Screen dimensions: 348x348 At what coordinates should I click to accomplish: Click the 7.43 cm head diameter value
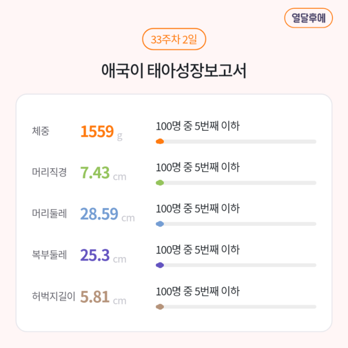103,173
